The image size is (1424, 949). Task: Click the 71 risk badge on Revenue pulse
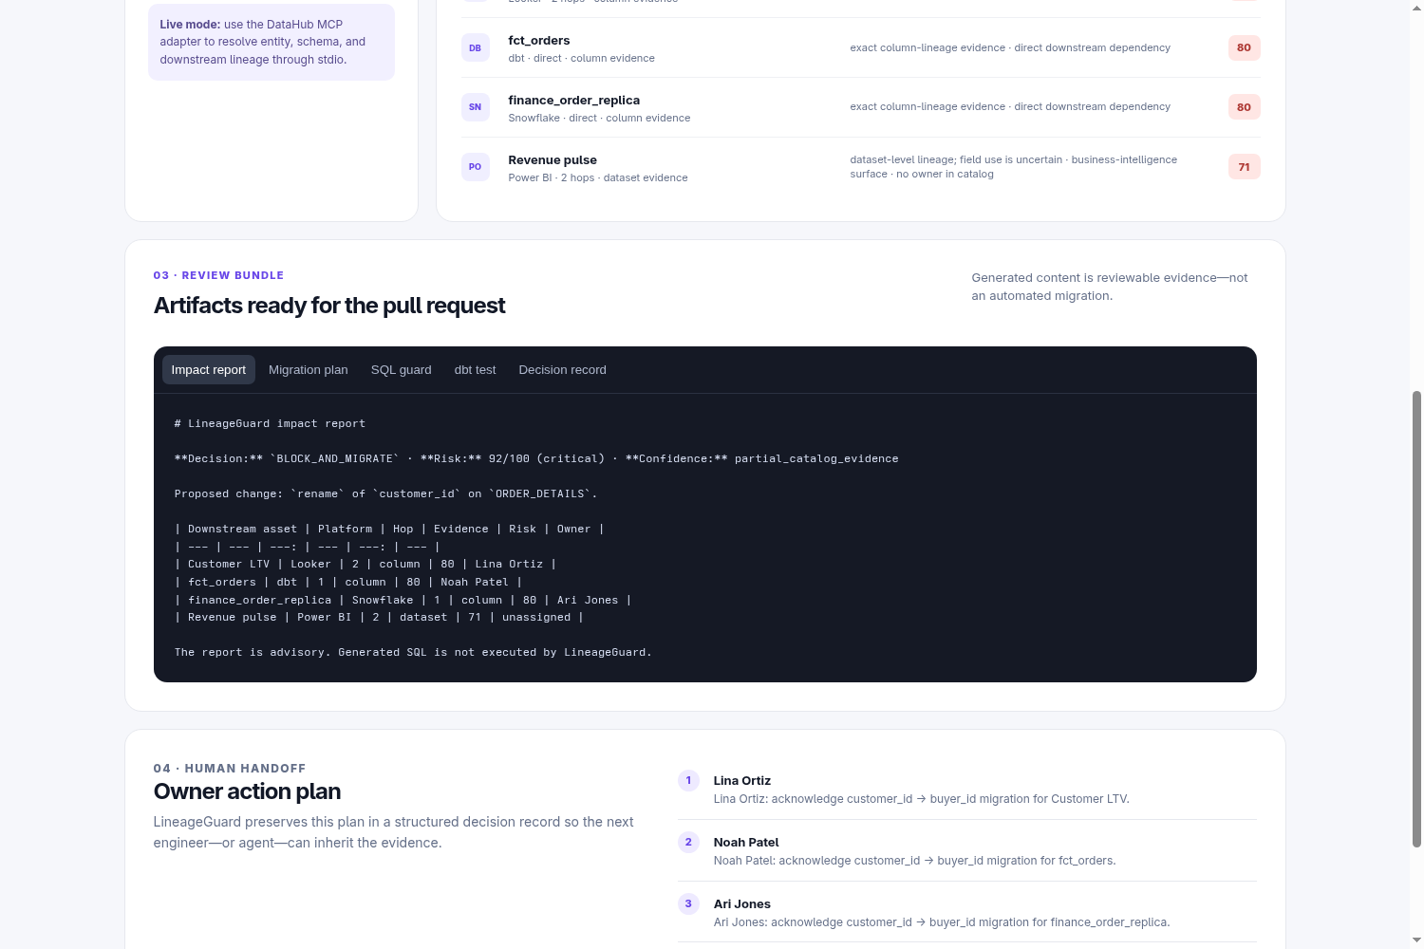1244,167
